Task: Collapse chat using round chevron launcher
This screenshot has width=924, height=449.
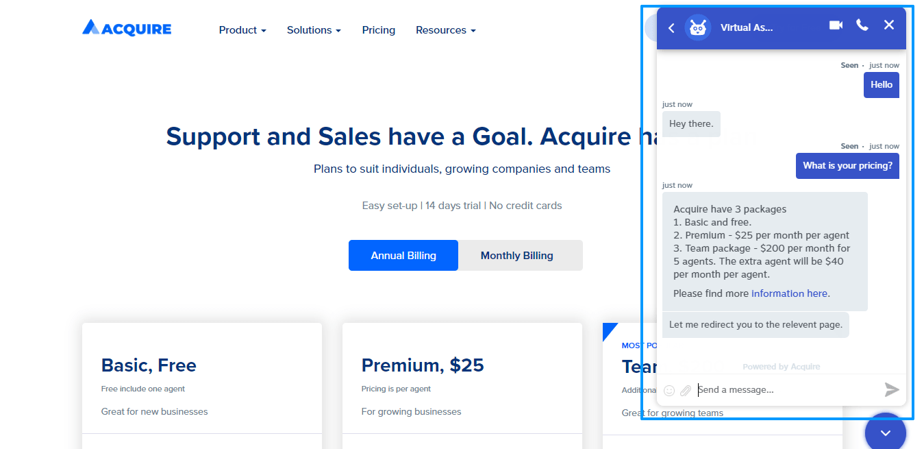Action: [x=885, y=433]
